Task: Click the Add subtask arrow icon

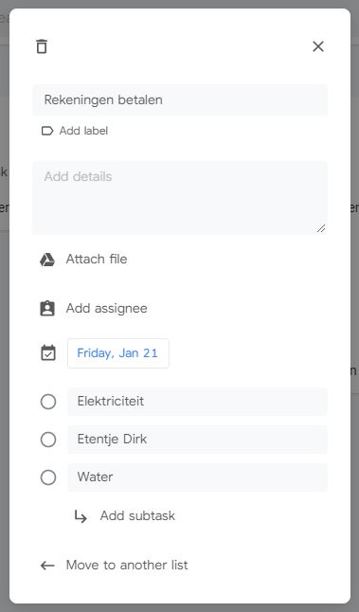Action: (81, 516)
